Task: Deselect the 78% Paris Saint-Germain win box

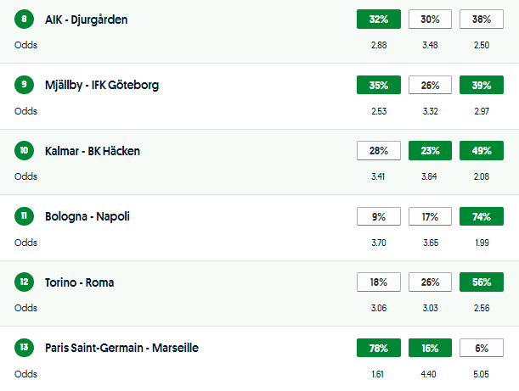Action: point(379,348)
